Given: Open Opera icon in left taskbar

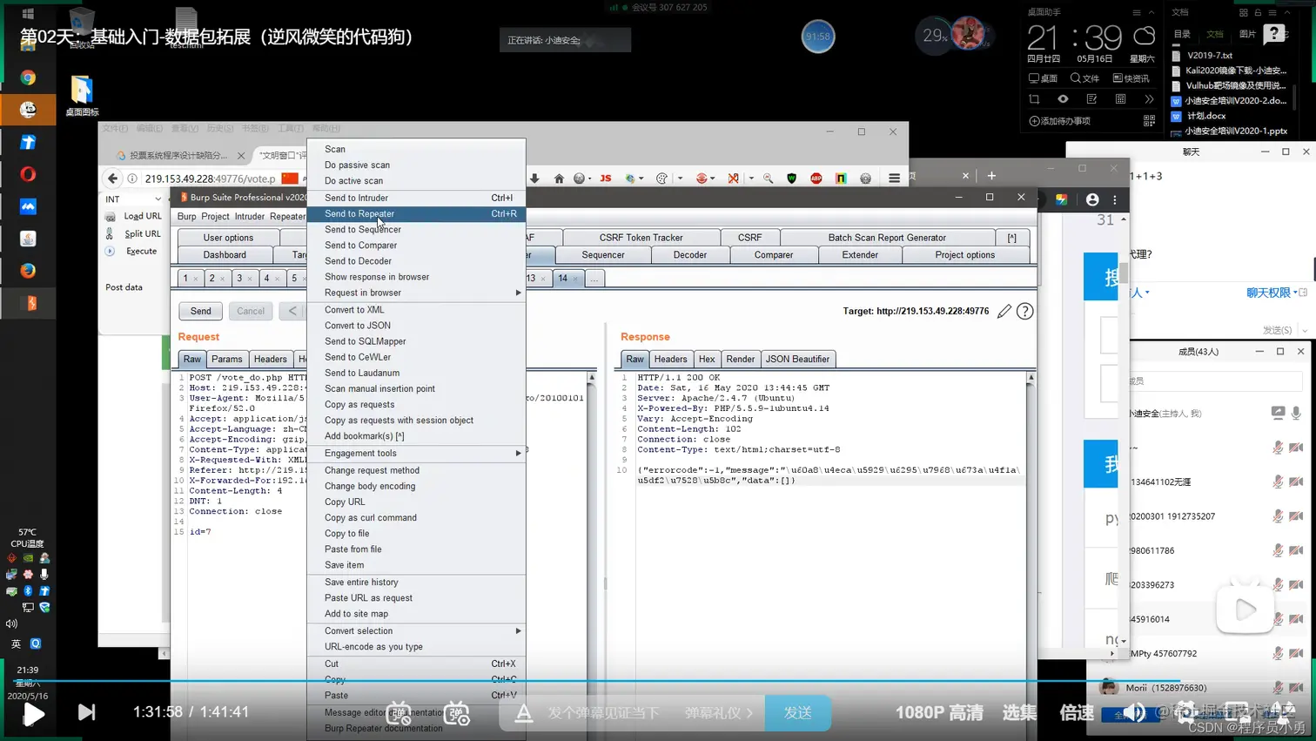Looking at the screenshot, I should 28,173.
